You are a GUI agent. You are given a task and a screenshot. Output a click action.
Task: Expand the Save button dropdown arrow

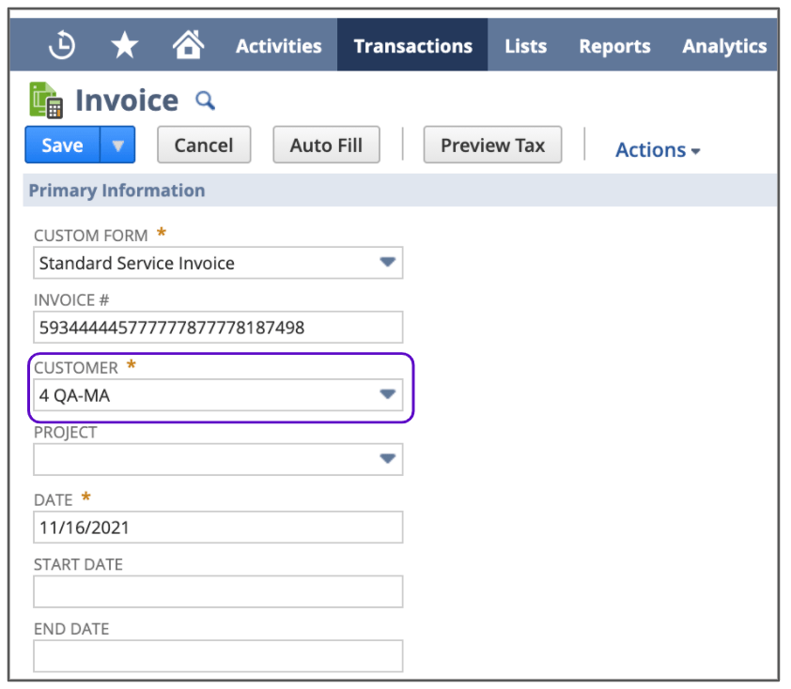pos(116,145)
